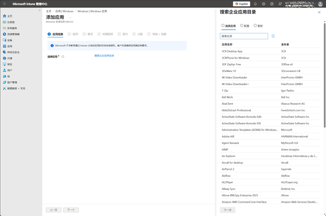This screenshot has height=216, width=326.
Task: Open Tenant administration in the sidebar
Action: [10, 82]
